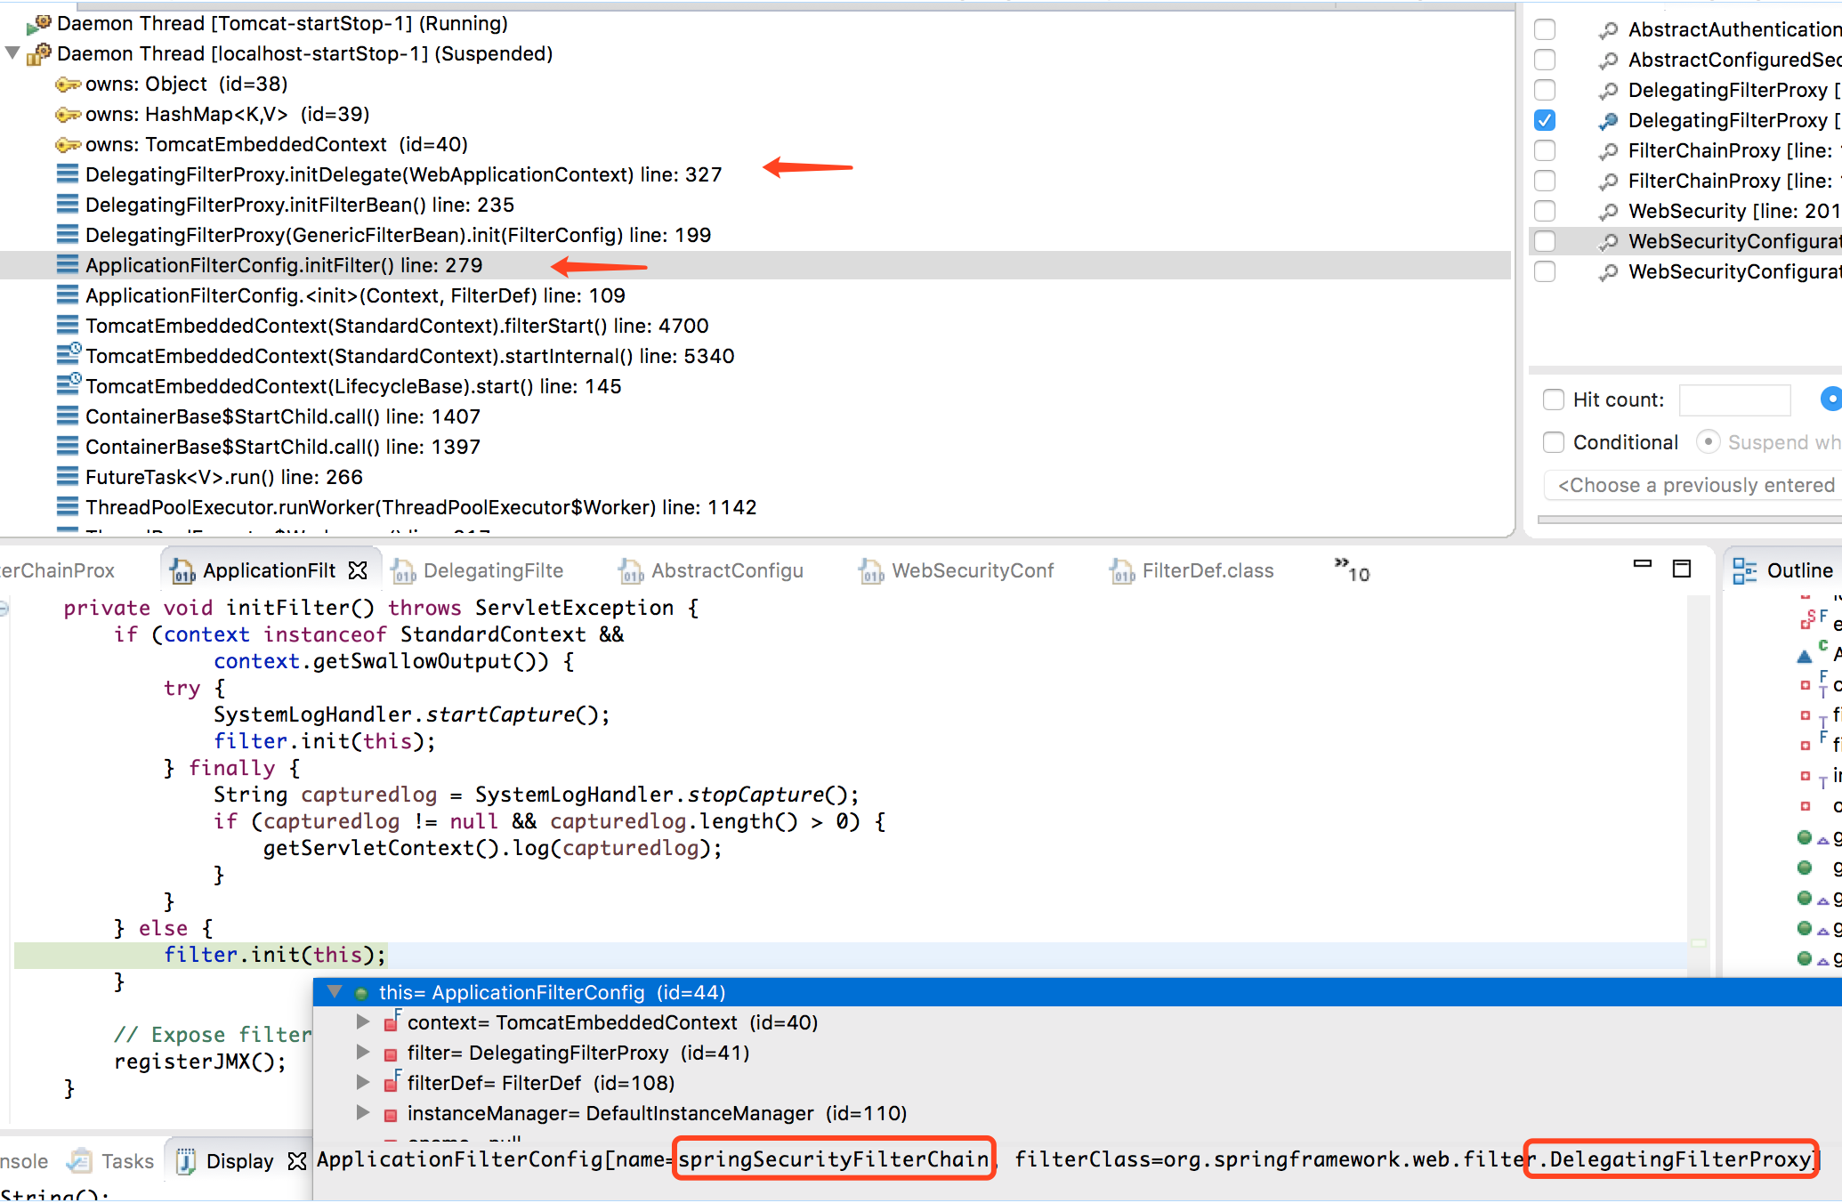Minimize the editor area icon

point(1643,565)
